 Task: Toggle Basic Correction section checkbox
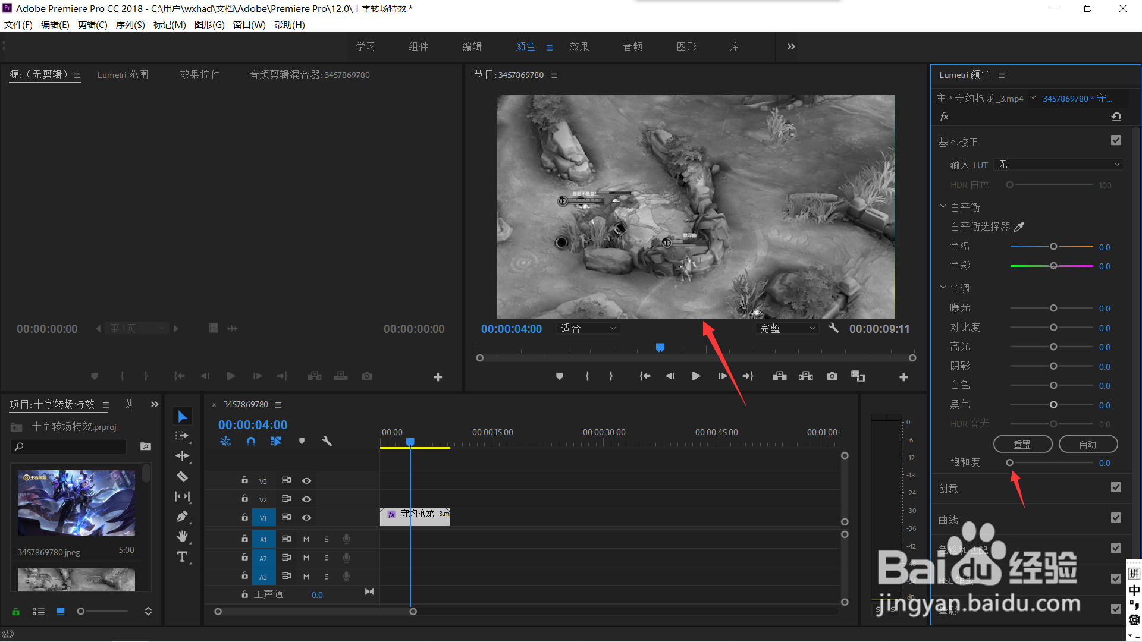pos(1116,140)
